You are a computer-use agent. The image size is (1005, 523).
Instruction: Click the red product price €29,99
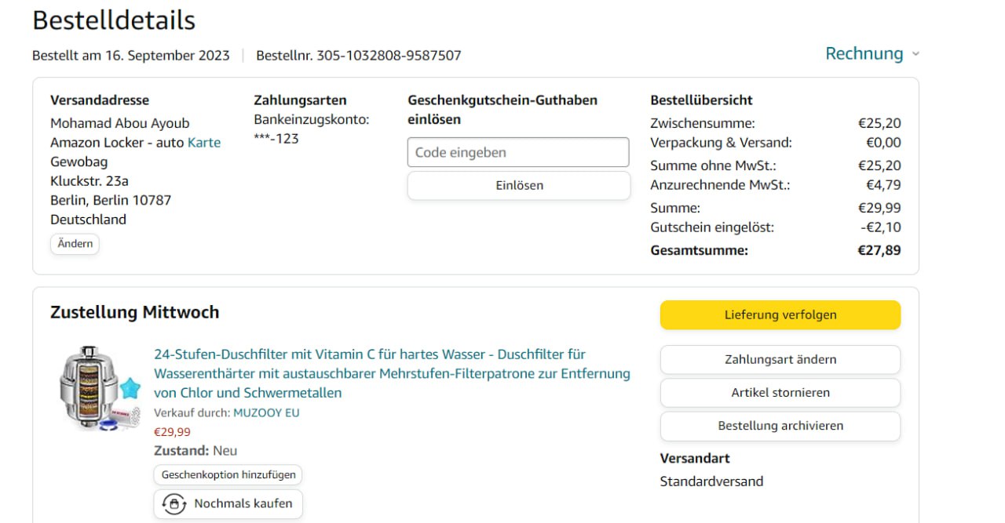pyautogui.click(x=172, y=432)
